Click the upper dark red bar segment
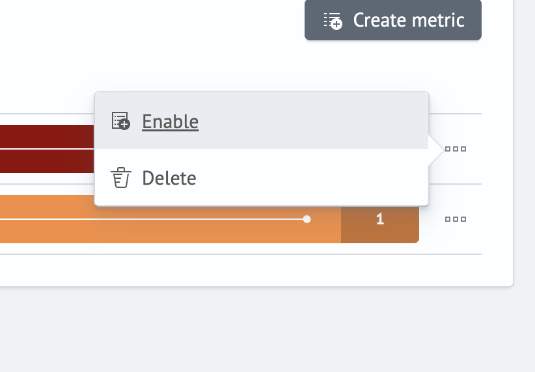535x372 pixels. (x=47, y=137)
